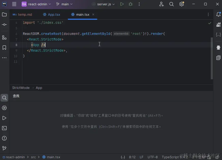222x160 pixels.
Task: Click StrictMode in the editor breadcrumb
Action: 21,88
